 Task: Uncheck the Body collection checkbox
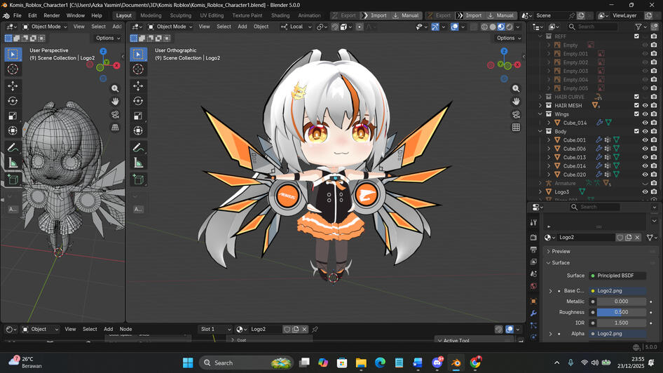(x=636, y=132)
